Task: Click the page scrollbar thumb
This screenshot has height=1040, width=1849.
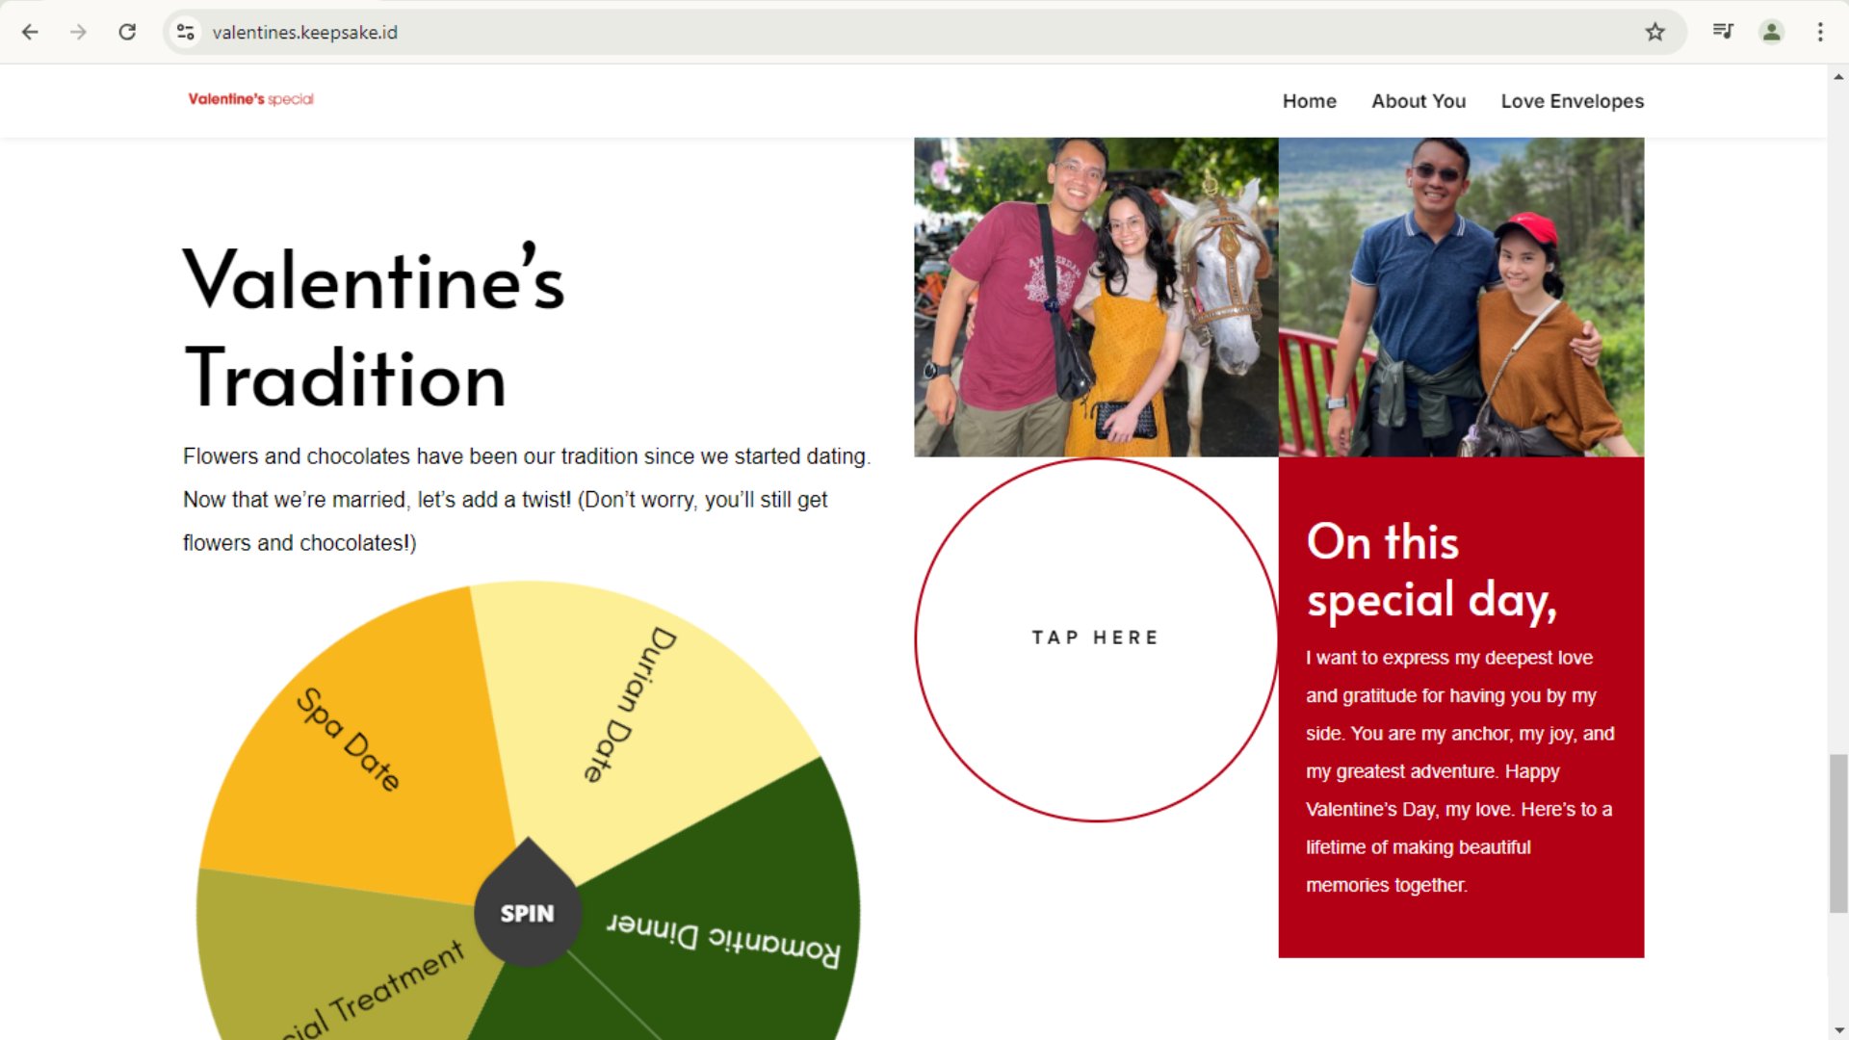Action: [1838, 834]
